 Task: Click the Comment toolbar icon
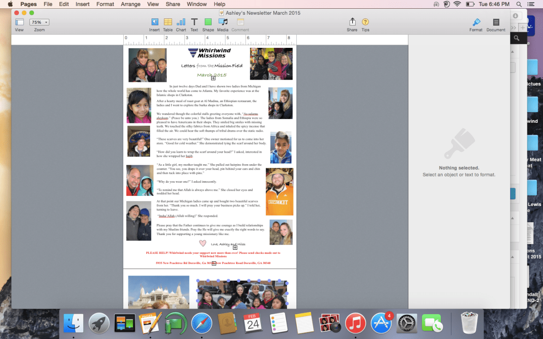(240, 23)
